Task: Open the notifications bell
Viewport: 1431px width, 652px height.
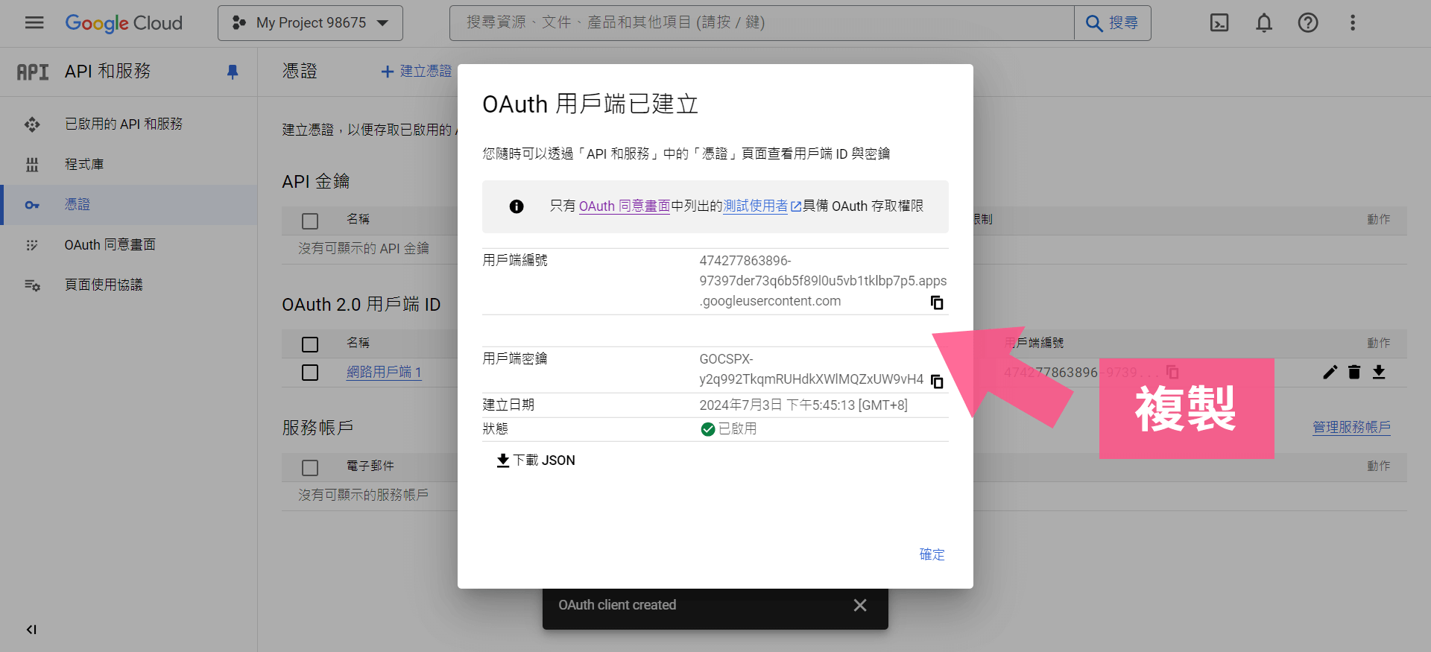Action: point(1264,23)
